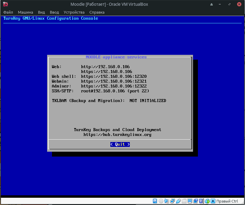Toggle the mouse integration status icon

207,201
